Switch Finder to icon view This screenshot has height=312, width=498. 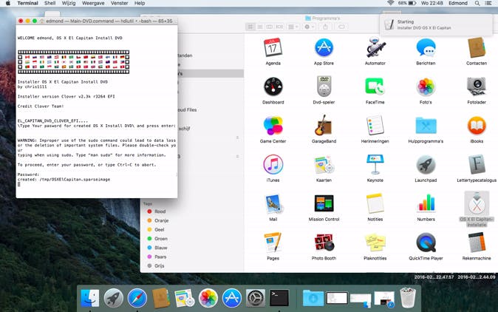(x=250, y=27)
